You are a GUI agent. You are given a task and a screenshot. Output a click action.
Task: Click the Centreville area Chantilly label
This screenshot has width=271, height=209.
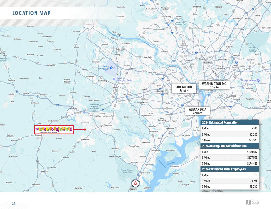[x=115, y=88]
